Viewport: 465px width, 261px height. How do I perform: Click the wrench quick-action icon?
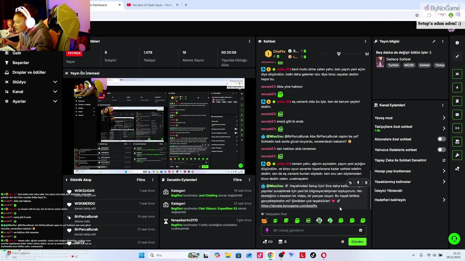point(457,155)
